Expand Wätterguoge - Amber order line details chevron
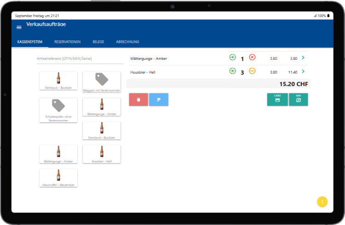Screen dimensions: 345x225 tap(303, 58)
